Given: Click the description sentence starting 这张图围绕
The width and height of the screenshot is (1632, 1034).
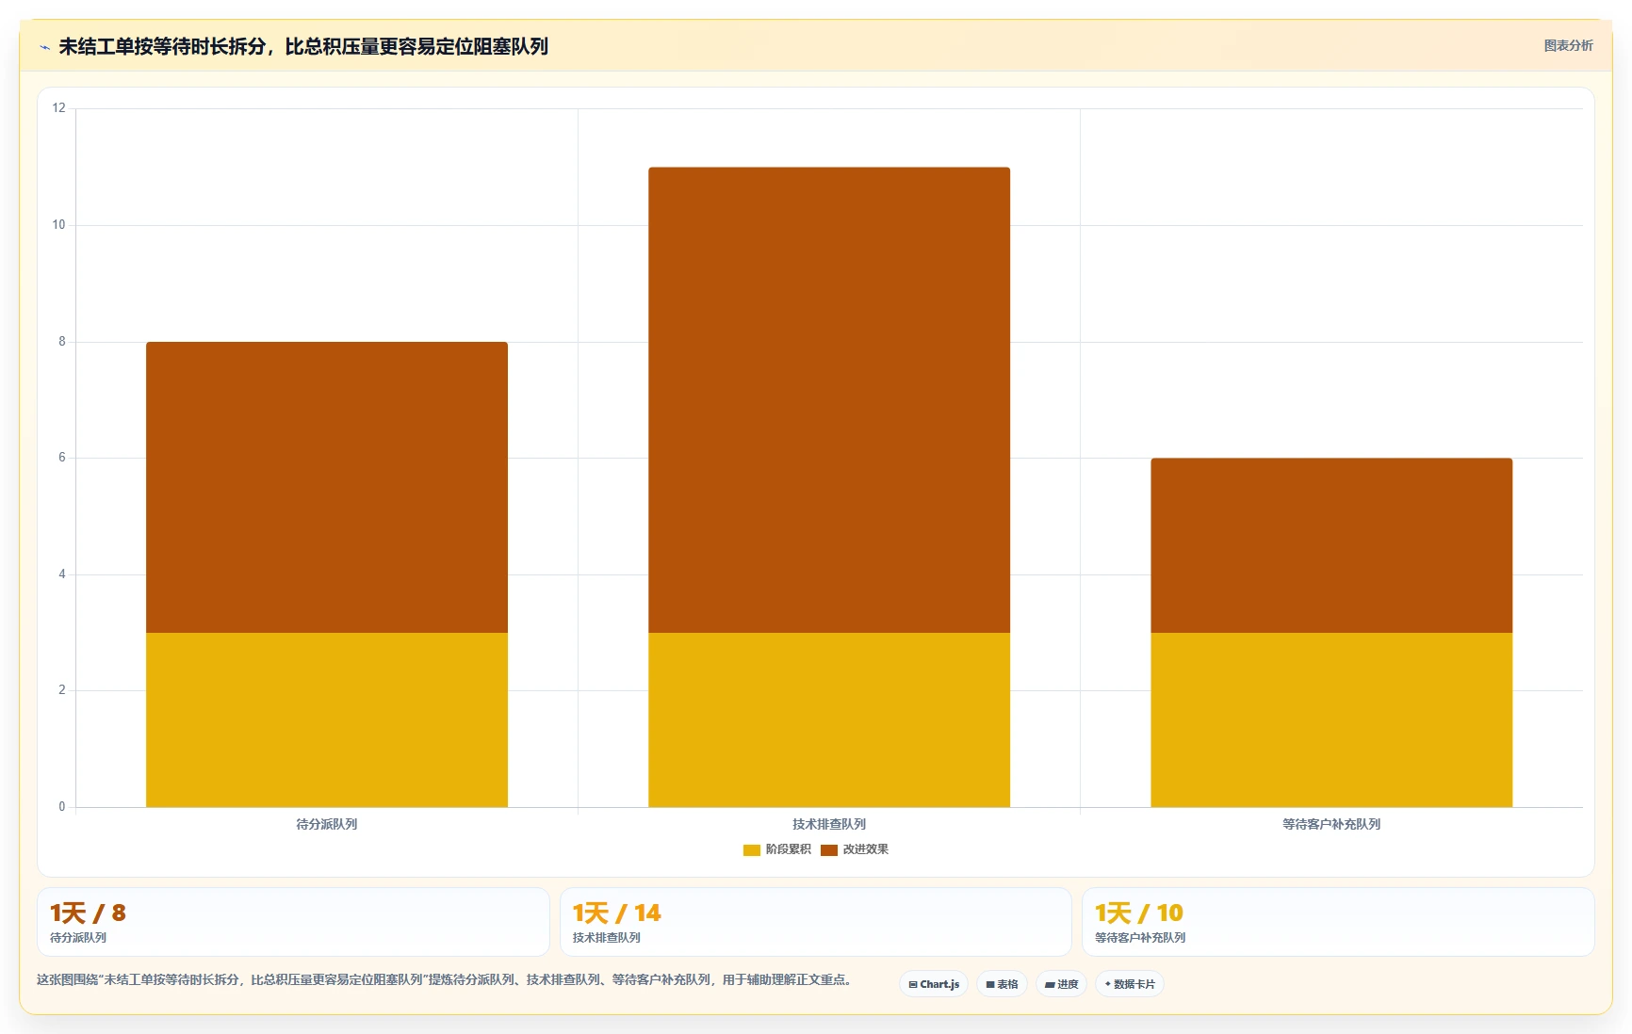Looking at the screenshot, I should coord(445,979).
